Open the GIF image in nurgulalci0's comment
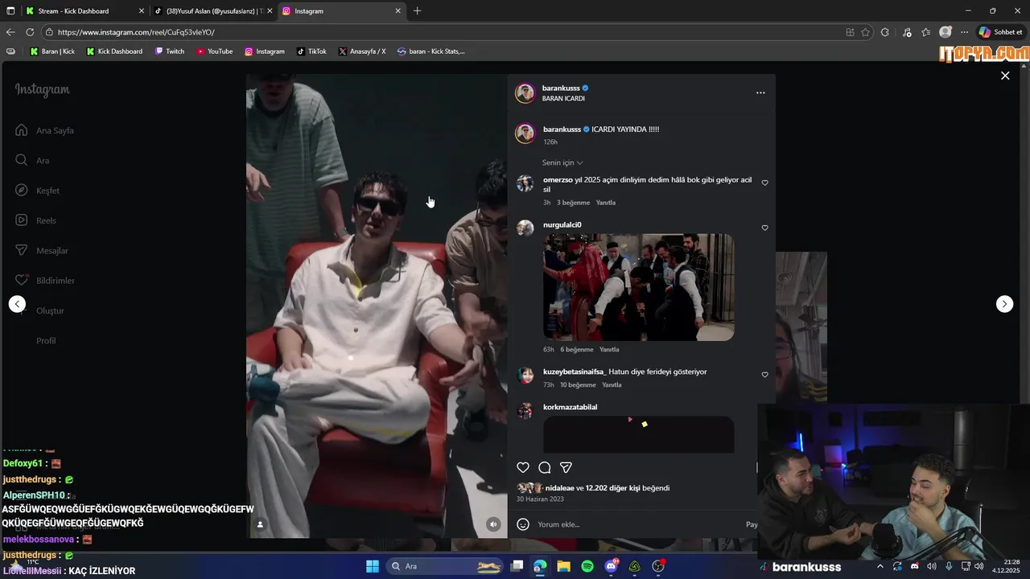The width and height of the screenshot is (1030, 579). pyautogui.click(x=639, y=287)
